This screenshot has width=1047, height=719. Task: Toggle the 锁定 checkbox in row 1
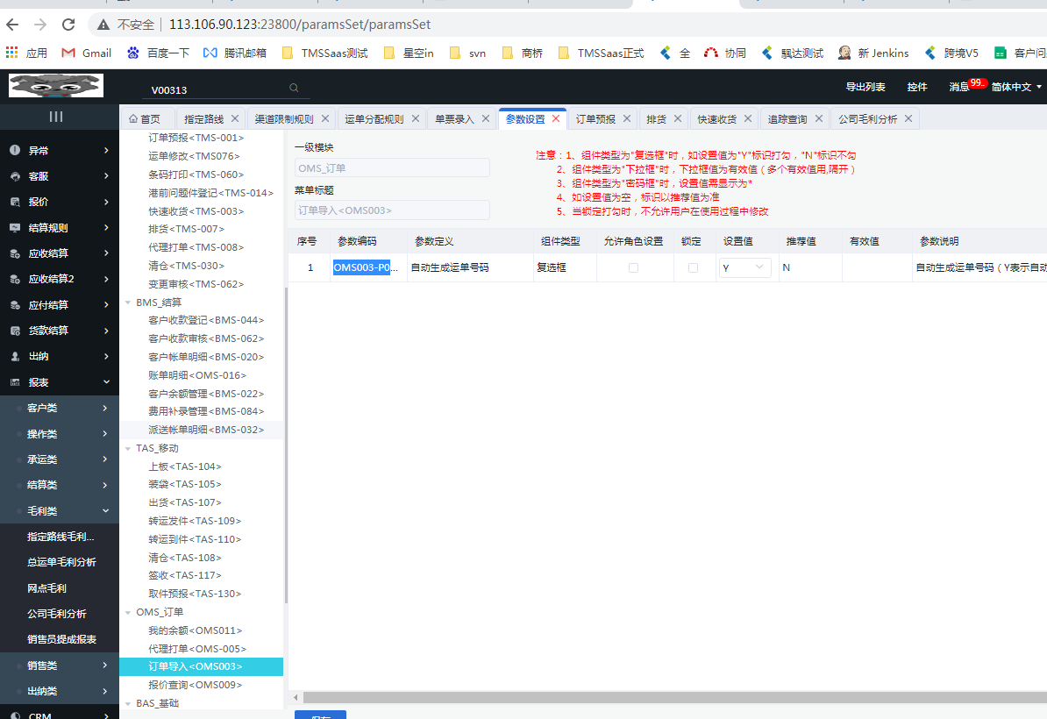click(x=693, y=267)
